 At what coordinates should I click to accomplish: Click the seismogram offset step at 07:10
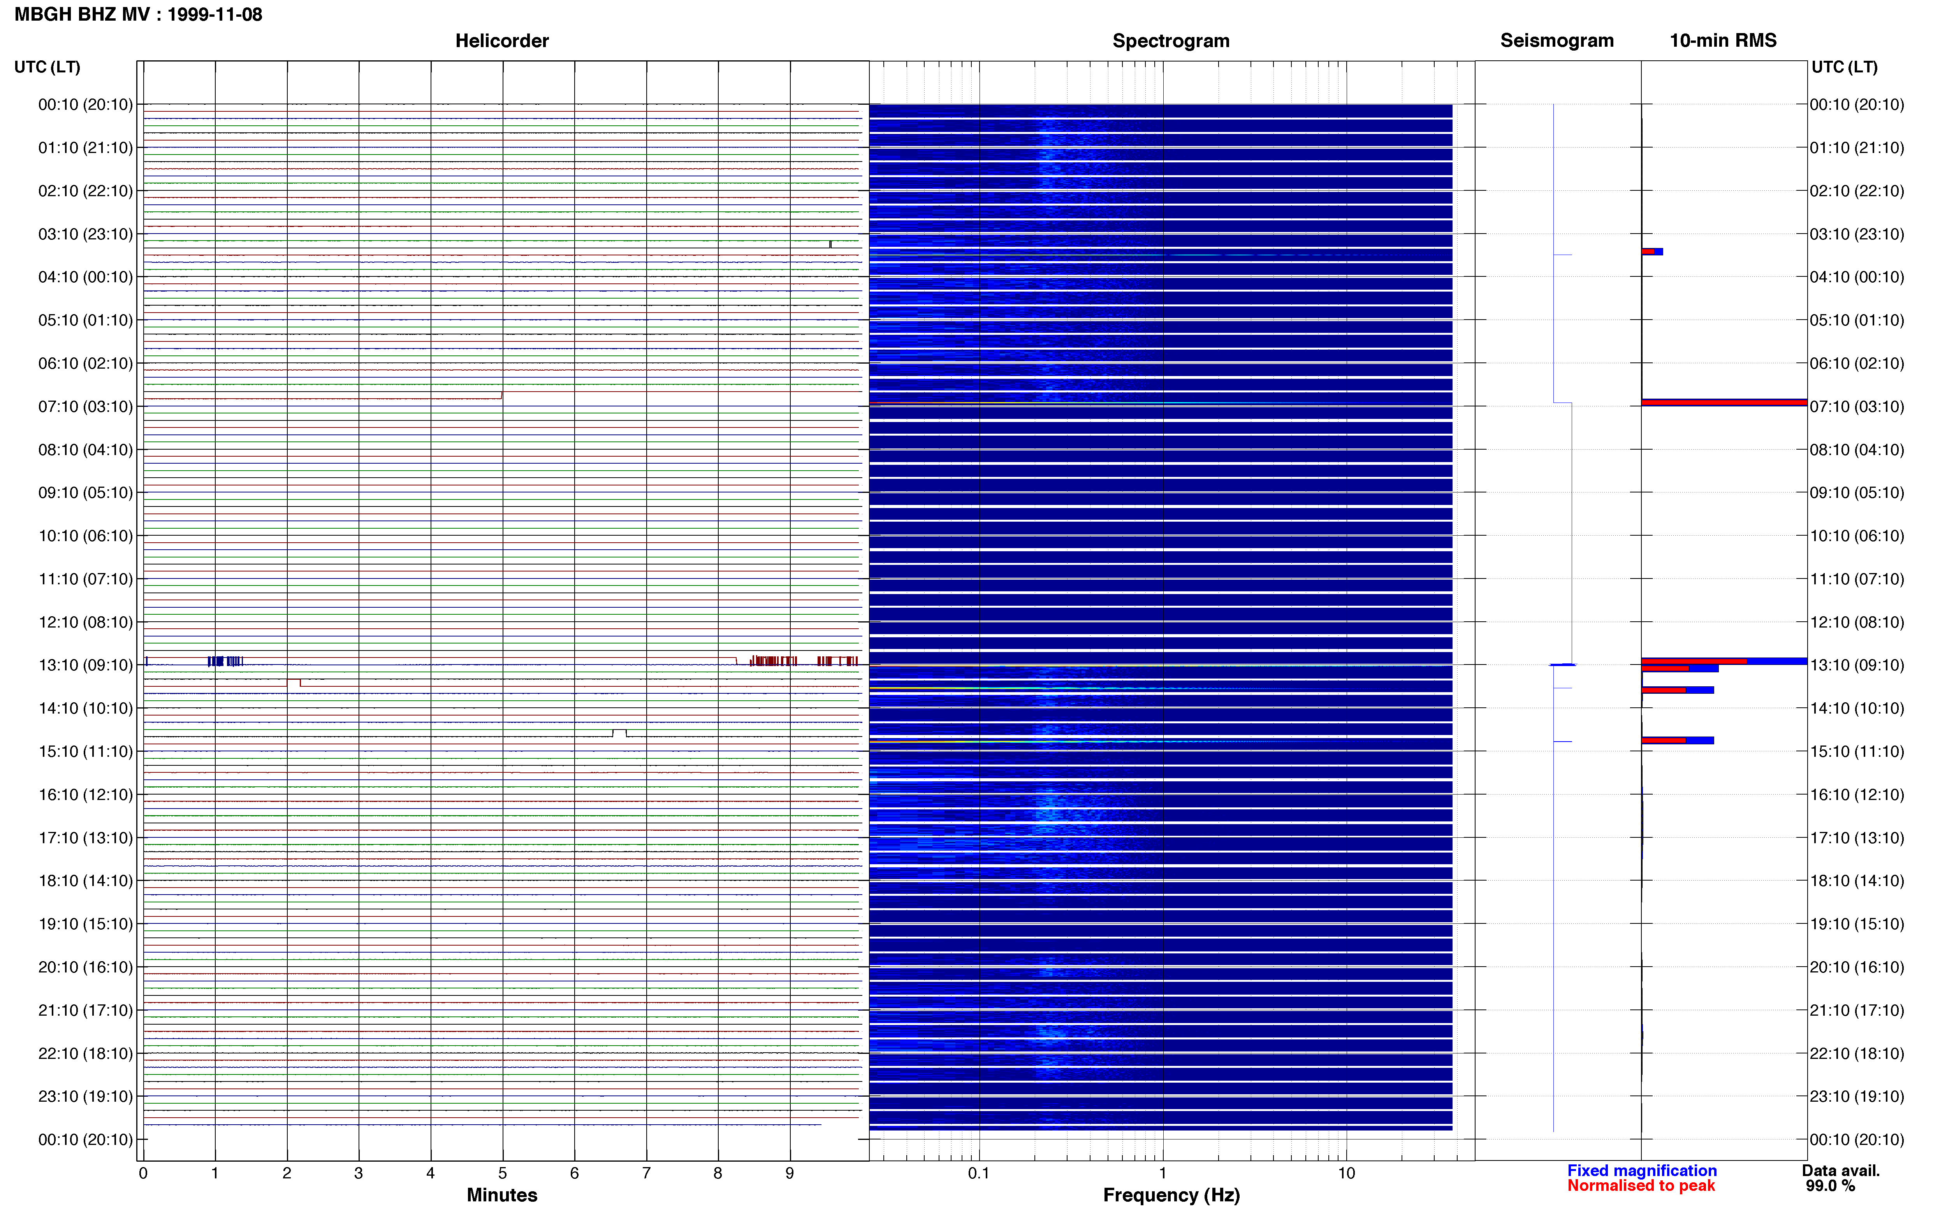pyautogui.click(x=1563, y=403)
